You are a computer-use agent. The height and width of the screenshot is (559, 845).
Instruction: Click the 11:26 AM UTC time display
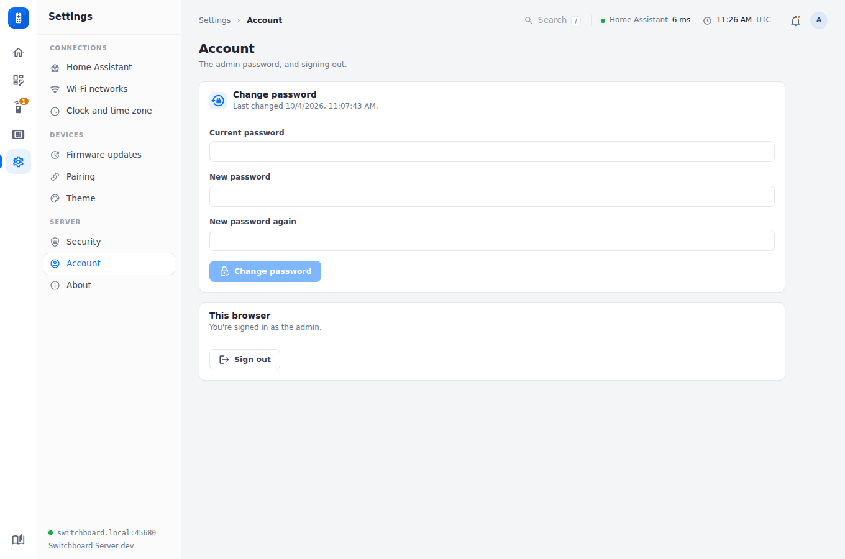coord(737,20)
